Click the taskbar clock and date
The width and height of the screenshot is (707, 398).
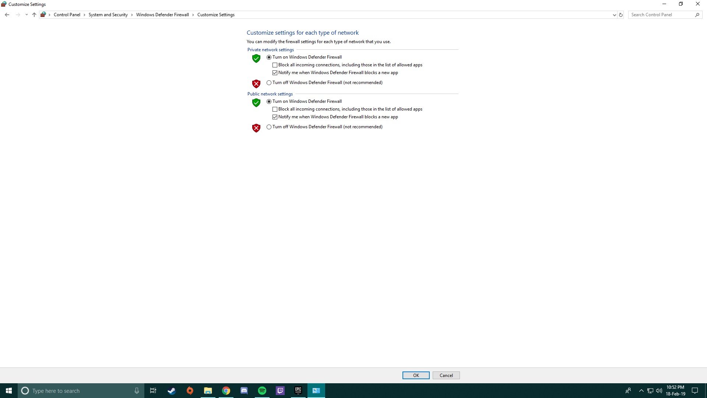[675, 391]
